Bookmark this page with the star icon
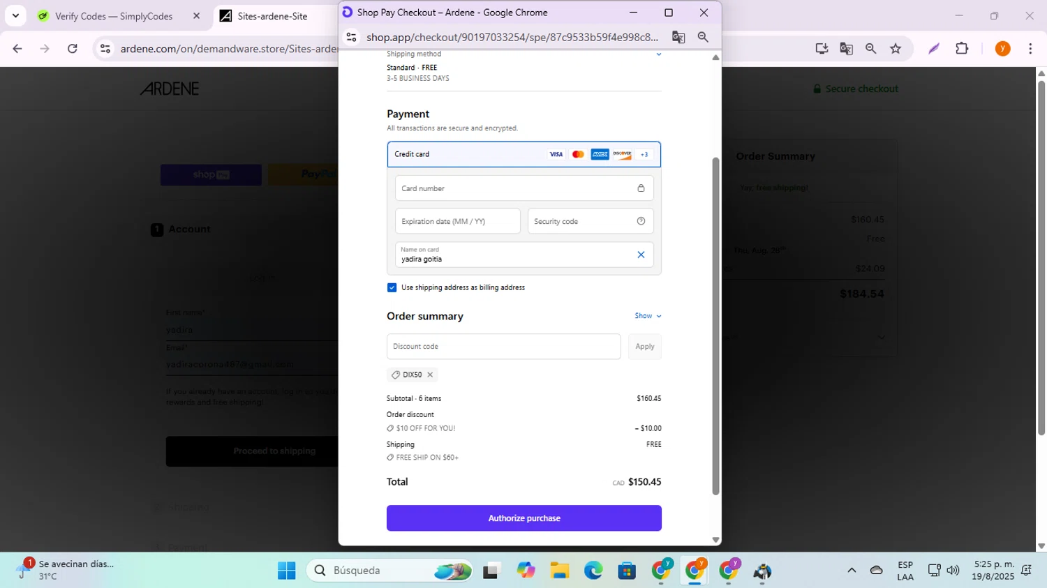 click(x=896, y=48)
